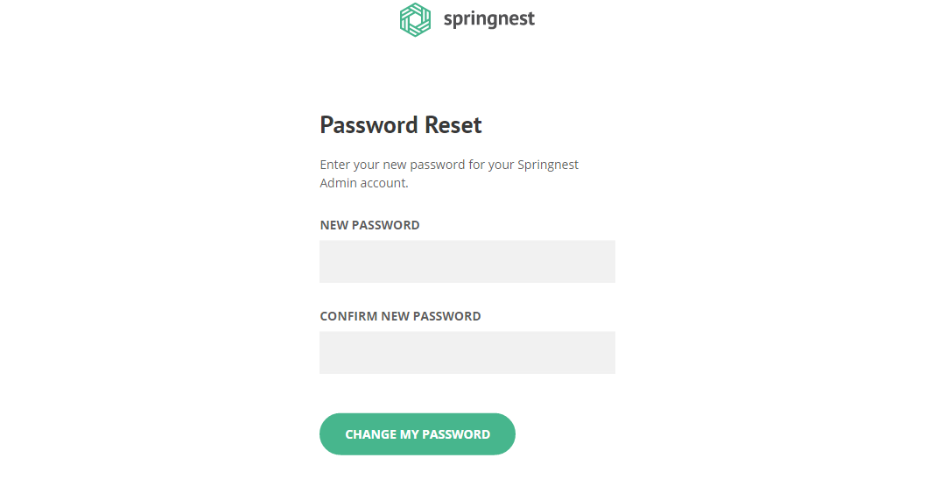Click the word "Enter" in the instructions
This screenshot has width=941, height=479.
click(x=336, y=165)
